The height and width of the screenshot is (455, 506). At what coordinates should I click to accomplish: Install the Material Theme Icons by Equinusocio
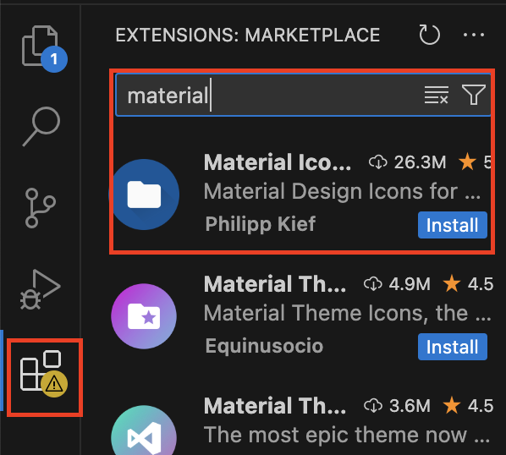coord(452,347)
